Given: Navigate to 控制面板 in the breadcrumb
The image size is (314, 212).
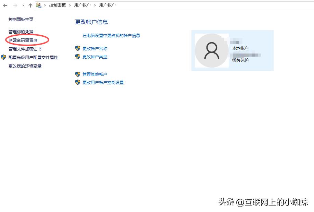Looking at the screenshot, I should point(57,5).
